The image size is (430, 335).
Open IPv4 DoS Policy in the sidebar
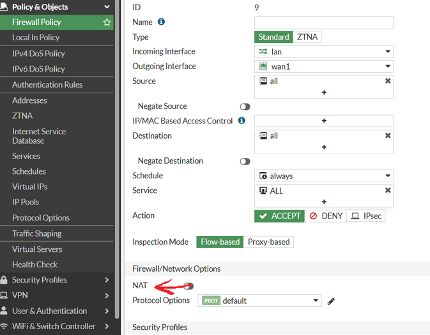coord(38,53)
